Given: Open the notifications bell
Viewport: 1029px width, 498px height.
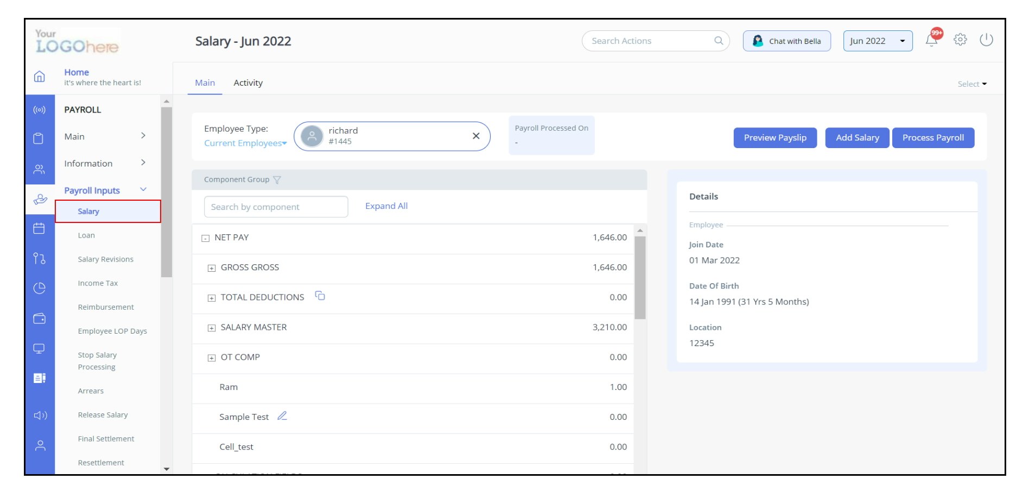Looking at the screenshot, I should point(932,41).
